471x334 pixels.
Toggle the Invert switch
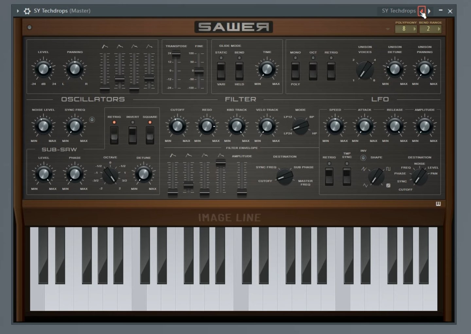tap(132, 135)
